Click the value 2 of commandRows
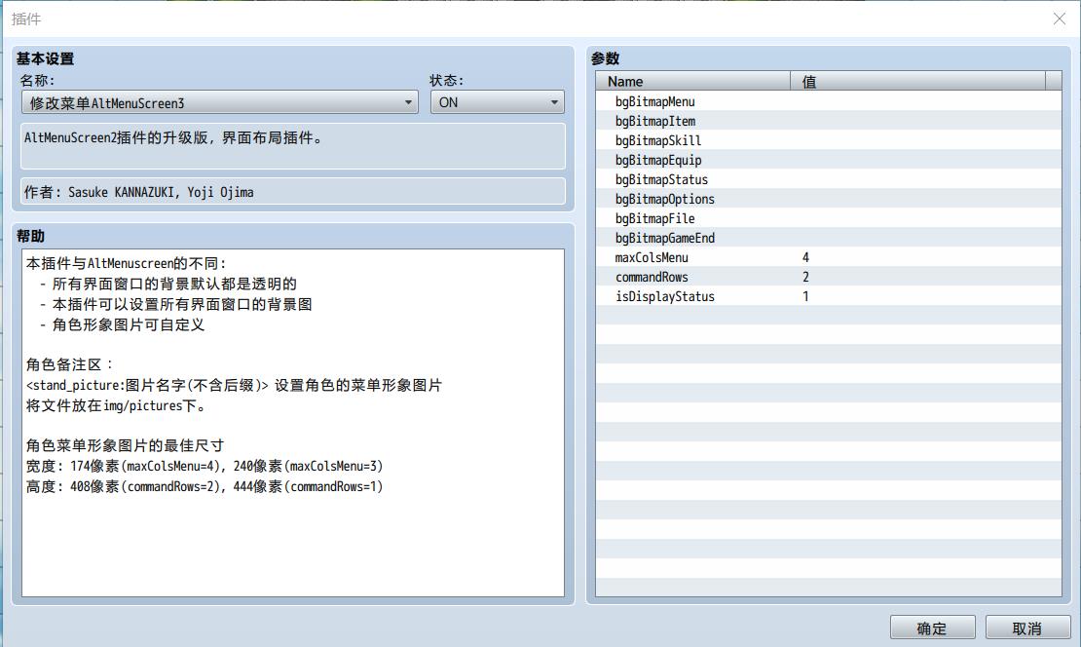The image size is (1081, 647). (x=805, y=278)
